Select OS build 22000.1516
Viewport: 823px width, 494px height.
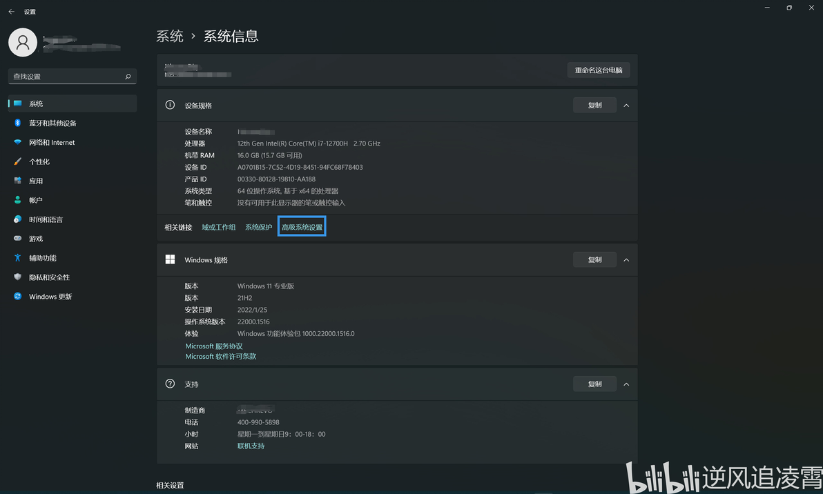pos(253,322)
